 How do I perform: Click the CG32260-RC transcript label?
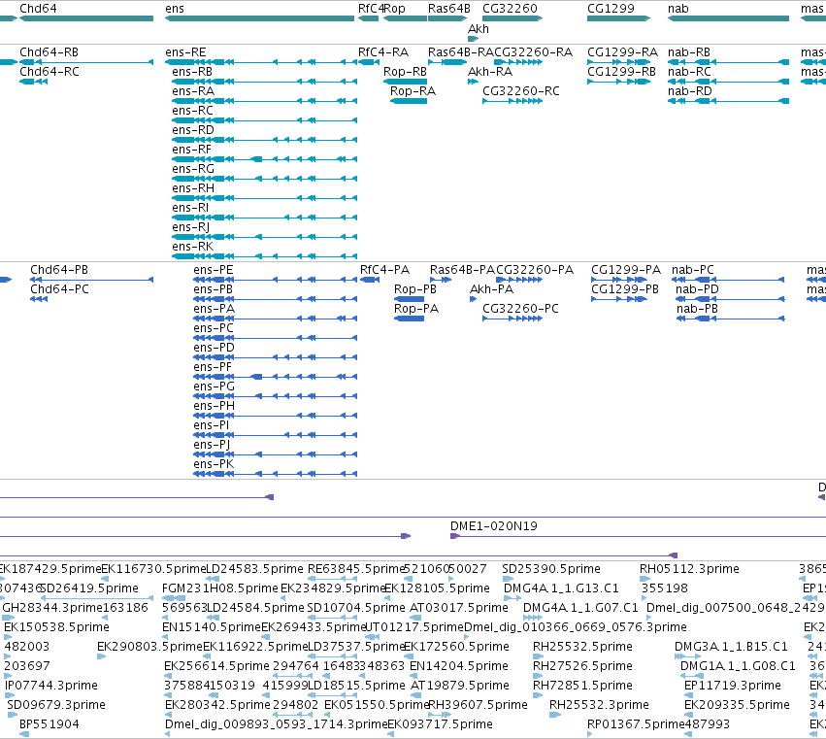pyautogui.click(x=521, y=91)
